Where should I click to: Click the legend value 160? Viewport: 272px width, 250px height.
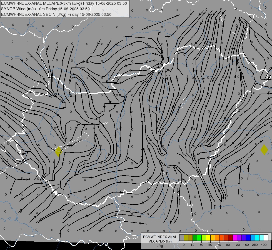click(x=246, y=245)
